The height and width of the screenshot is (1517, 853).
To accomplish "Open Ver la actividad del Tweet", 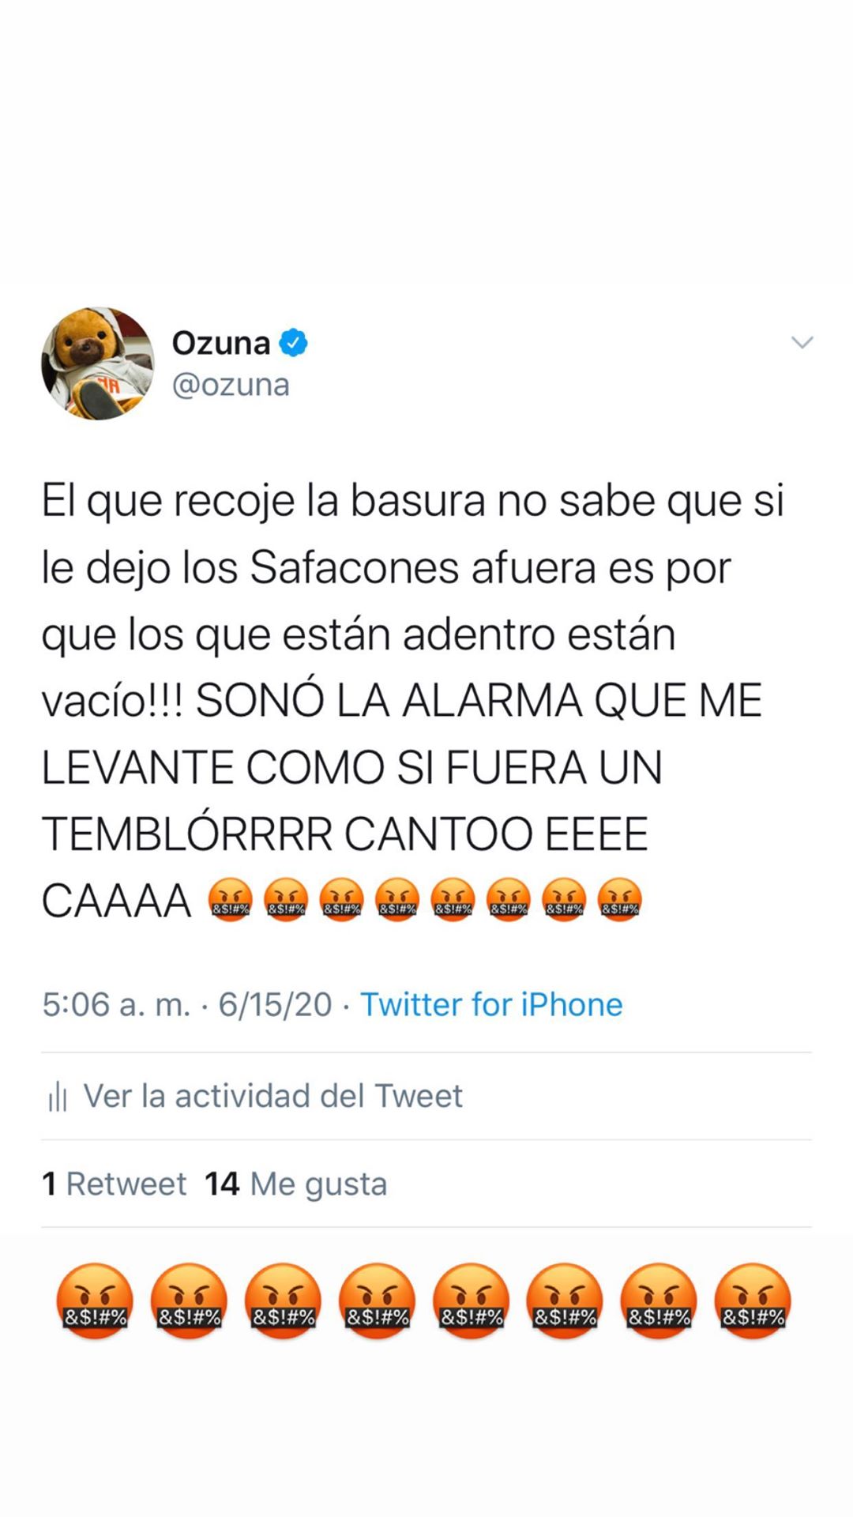I will point(272,1096).
